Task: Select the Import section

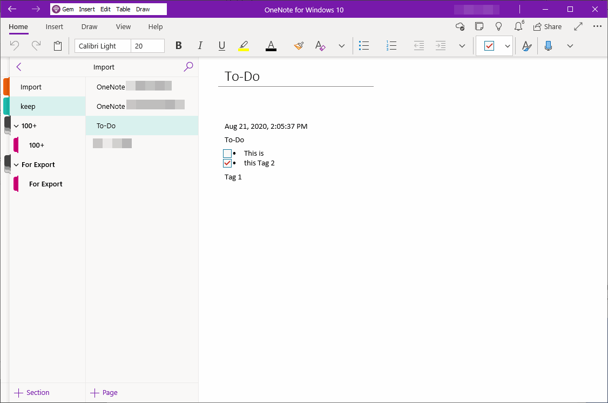Action: click(x=48, y=87)
